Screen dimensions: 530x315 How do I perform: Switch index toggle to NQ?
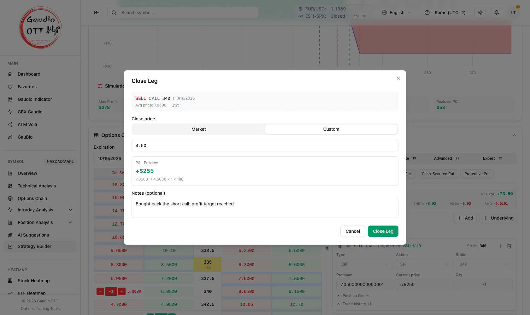click(364, 16)
